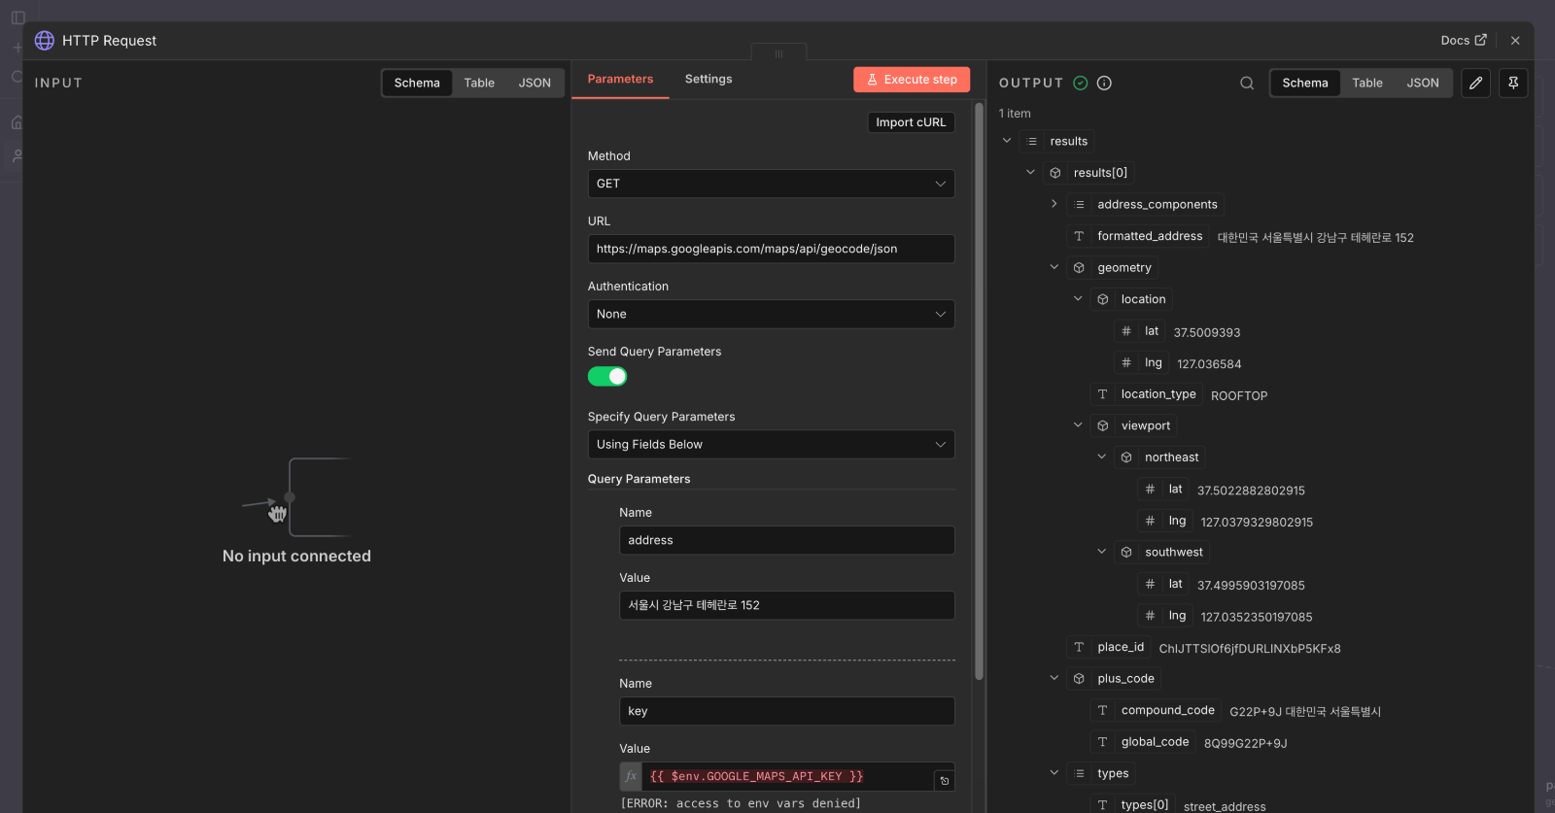Click the Korean address value field

tap(787, 605)
